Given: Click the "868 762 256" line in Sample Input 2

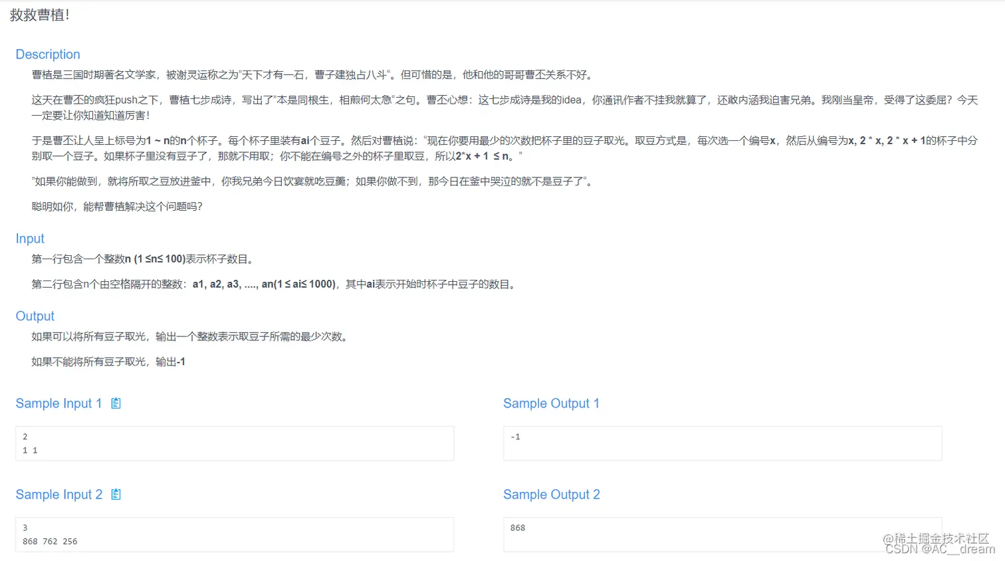Looking at the screenshot, I should pyautogui.click(x=50, y=542).
